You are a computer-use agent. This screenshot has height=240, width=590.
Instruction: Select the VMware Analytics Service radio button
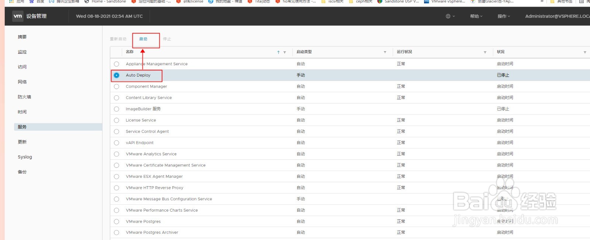tap(117, 154)
